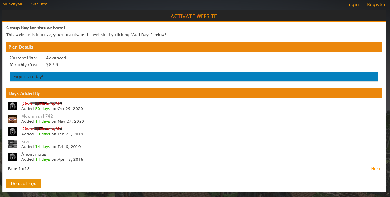This screenshot has height=197, width=390.
Task: Open the Register link
Action: click(376, 4)
